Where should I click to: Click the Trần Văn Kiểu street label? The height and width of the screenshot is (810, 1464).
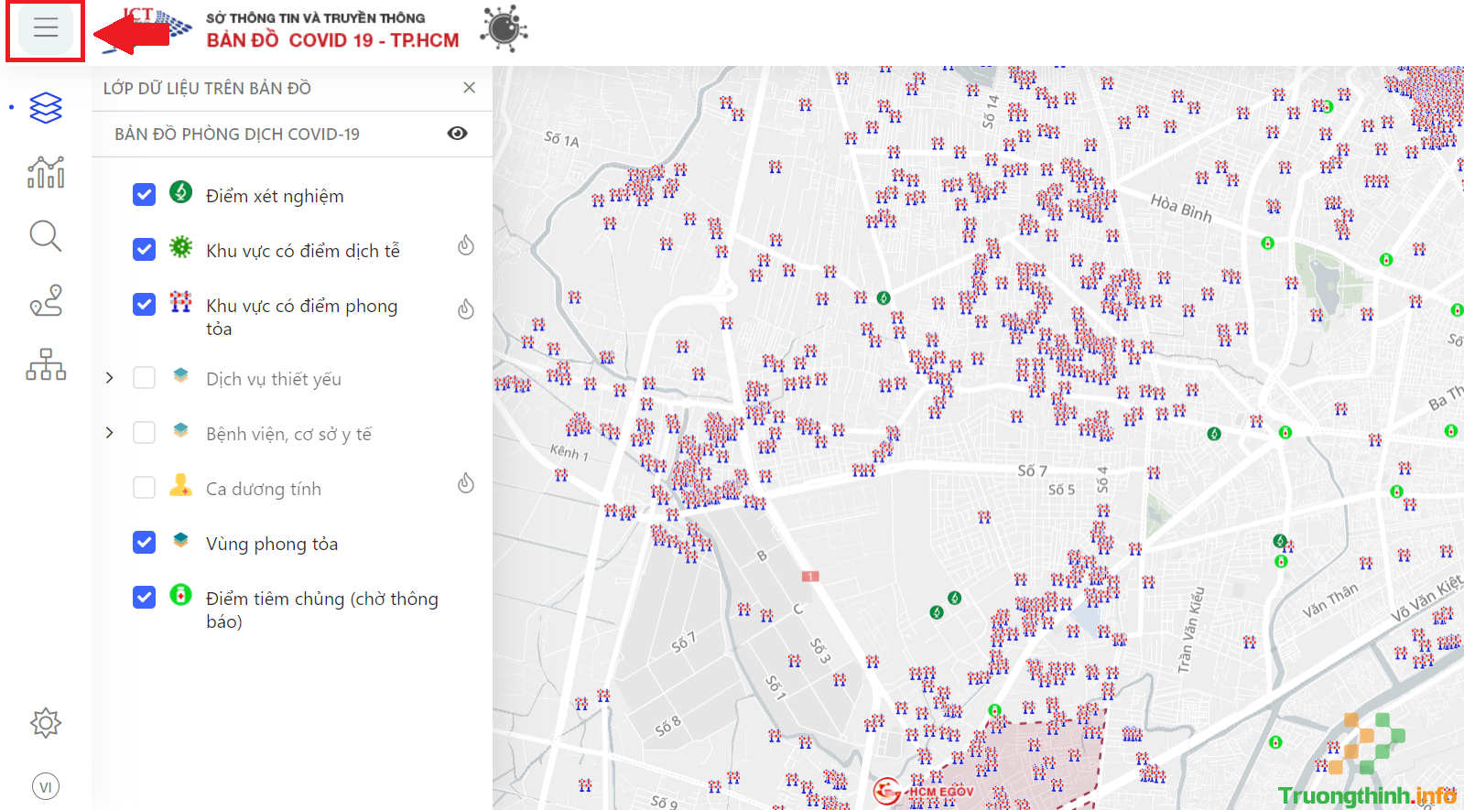tap(1191, 630)
